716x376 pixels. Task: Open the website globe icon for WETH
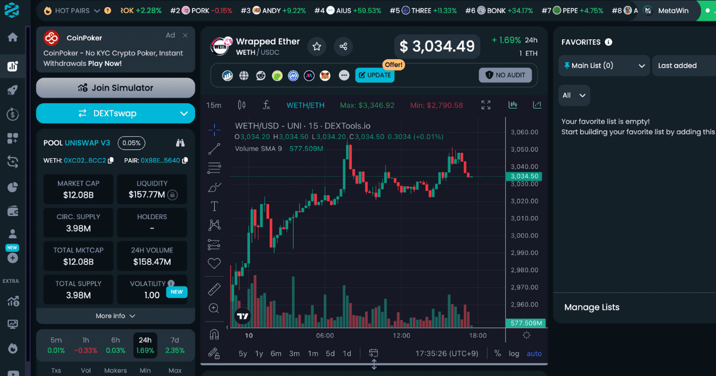(x=244, y=76)
